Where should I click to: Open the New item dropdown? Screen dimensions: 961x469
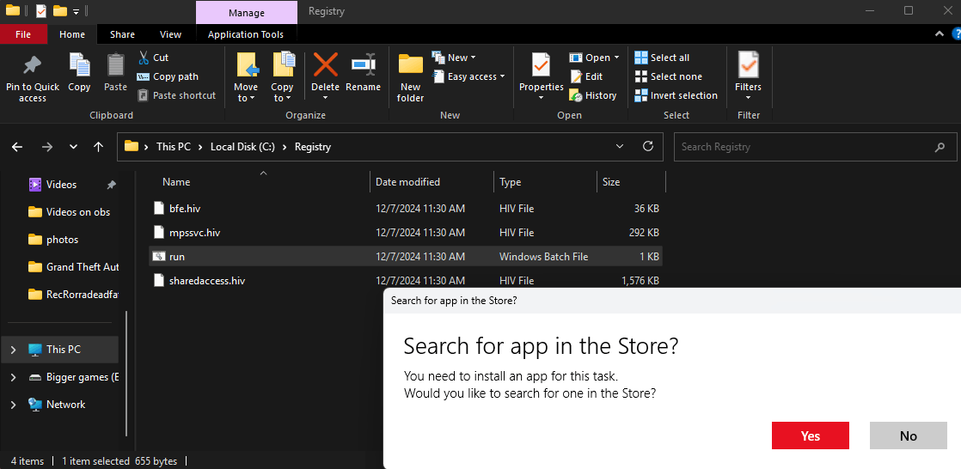tap(454, 58)
